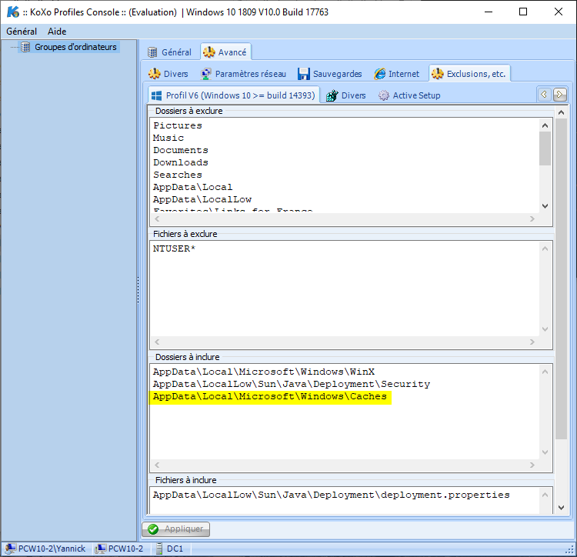Click the left tab scroll arrow
The height and width of the screenshot is (557, 577).
tap(544, 95)
